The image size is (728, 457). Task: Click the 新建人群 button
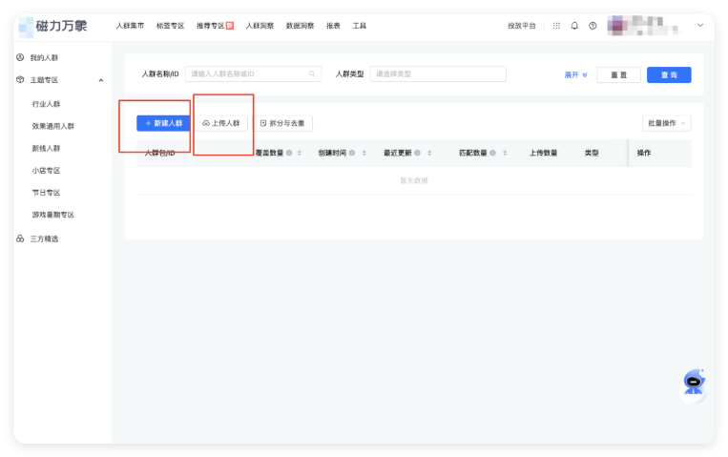pyautogui.click(x=163, y=123)
